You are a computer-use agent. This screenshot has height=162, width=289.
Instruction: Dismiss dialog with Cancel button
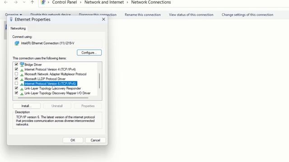pyautogui.click(x=95, y=140)
